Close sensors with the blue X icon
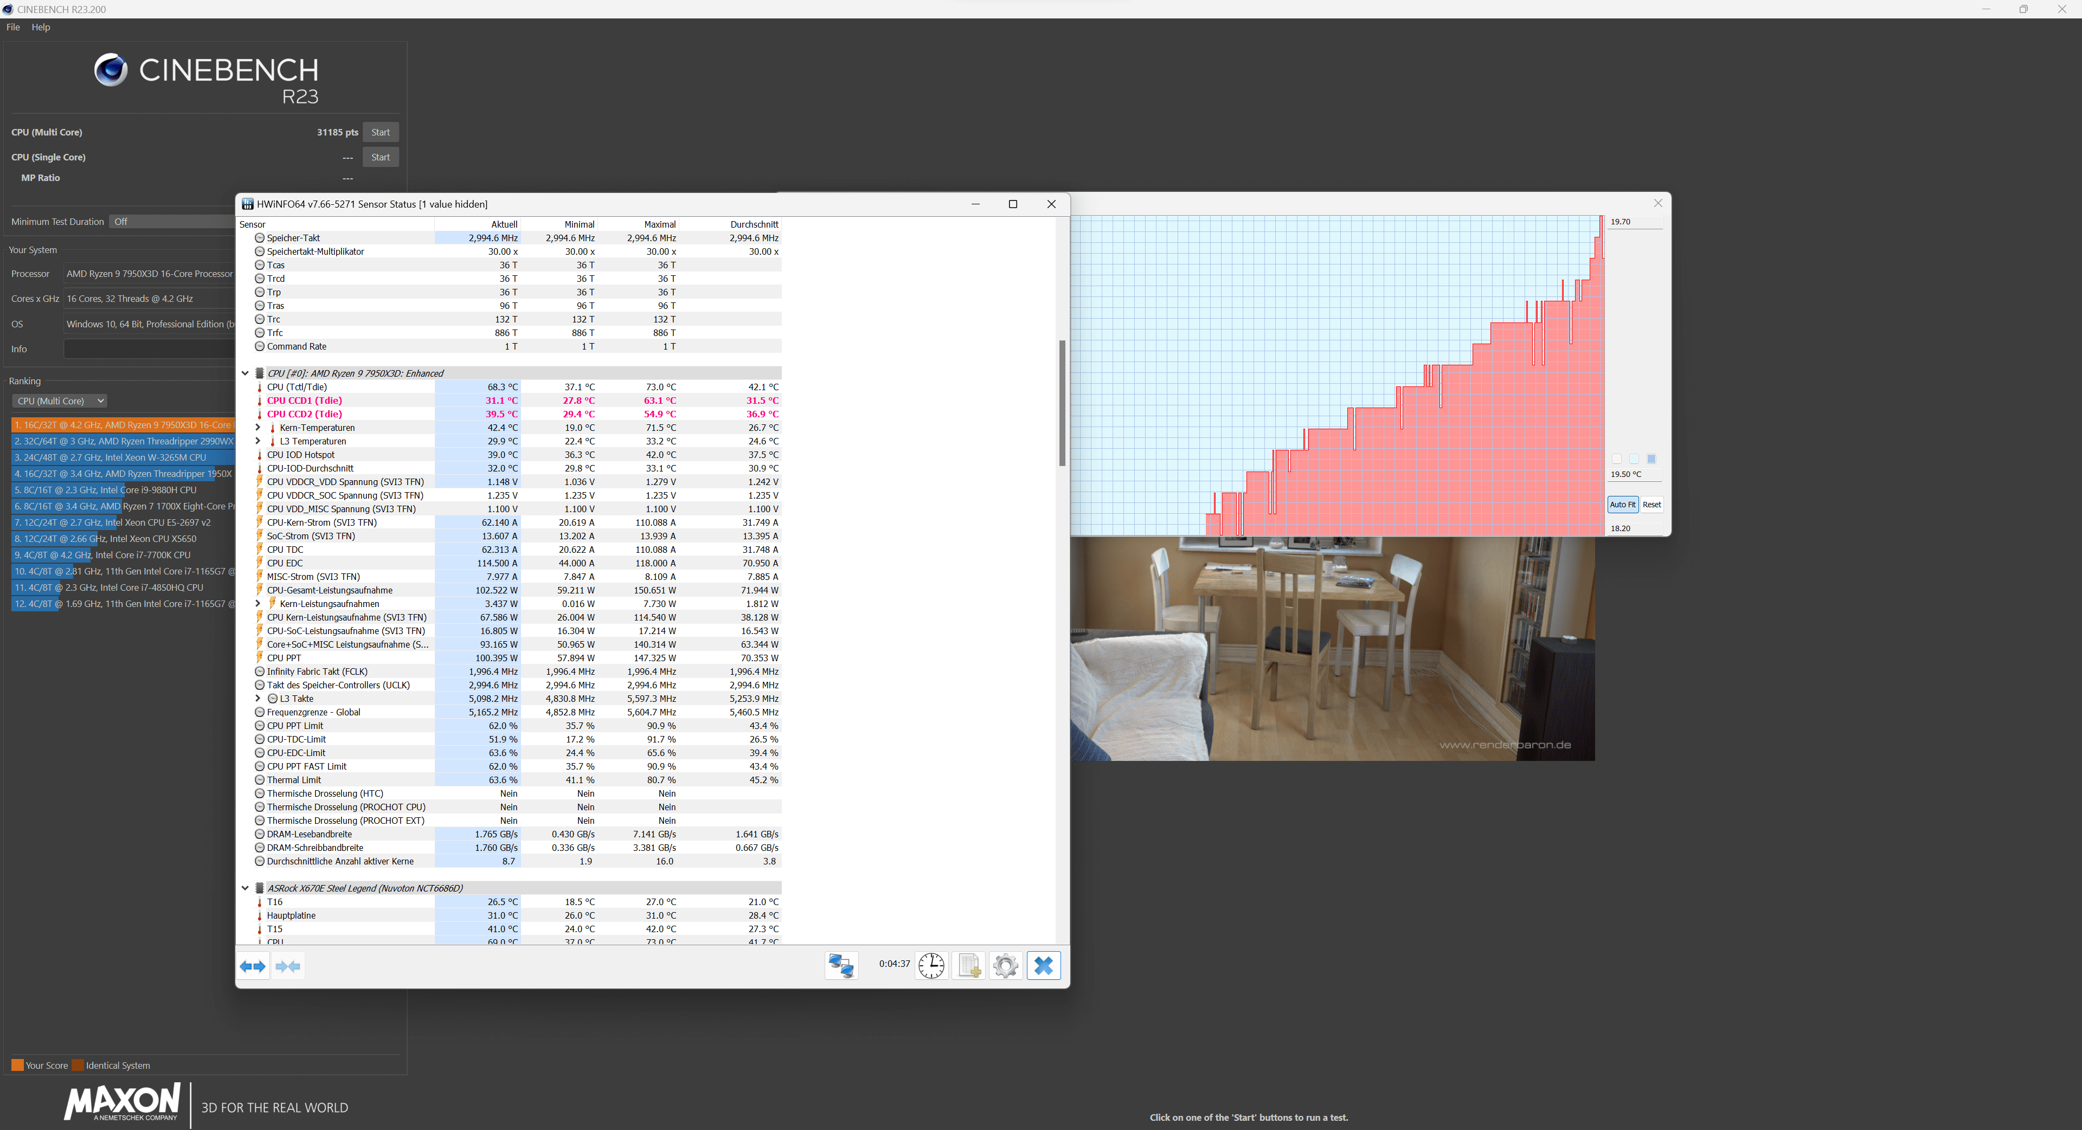 pyautogui.click(x=1043, y=965)
